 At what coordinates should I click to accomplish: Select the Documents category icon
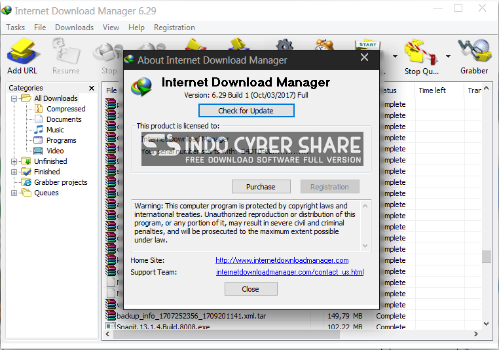[39, 119]
